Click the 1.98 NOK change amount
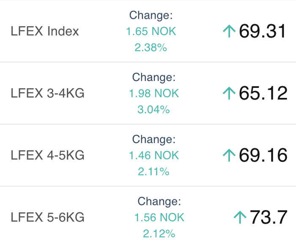Viewport: 296px width, 247px height. [154, 93]
